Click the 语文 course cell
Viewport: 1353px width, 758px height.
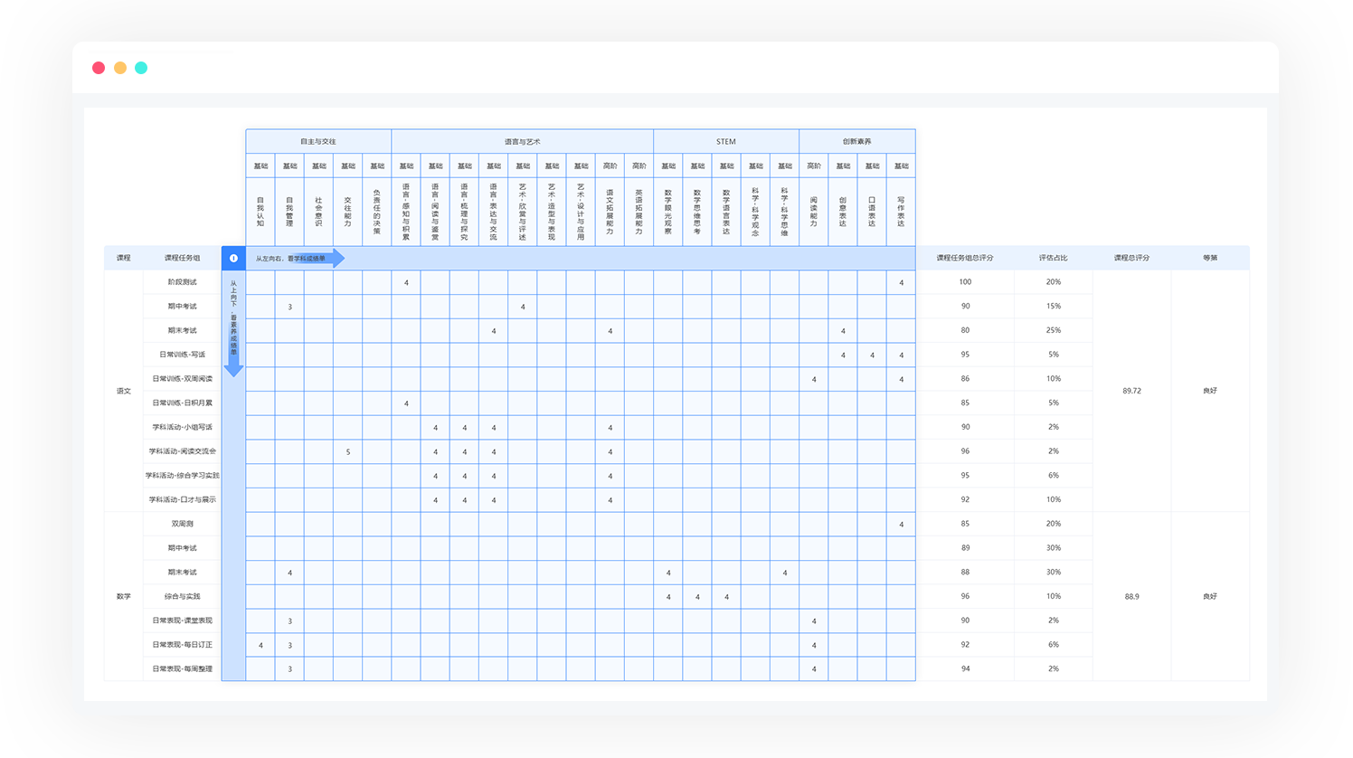coord(124,391)
